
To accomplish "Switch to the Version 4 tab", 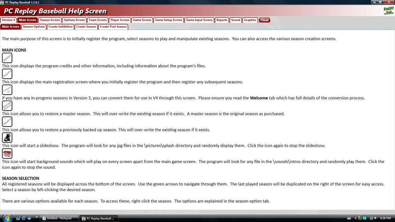I will coord(8,20).
